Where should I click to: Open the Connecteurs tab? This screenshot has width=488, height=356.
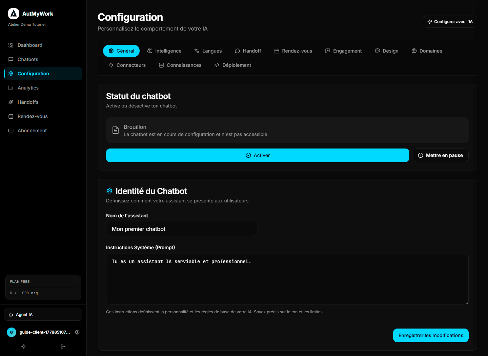click(x=127, y=65)
